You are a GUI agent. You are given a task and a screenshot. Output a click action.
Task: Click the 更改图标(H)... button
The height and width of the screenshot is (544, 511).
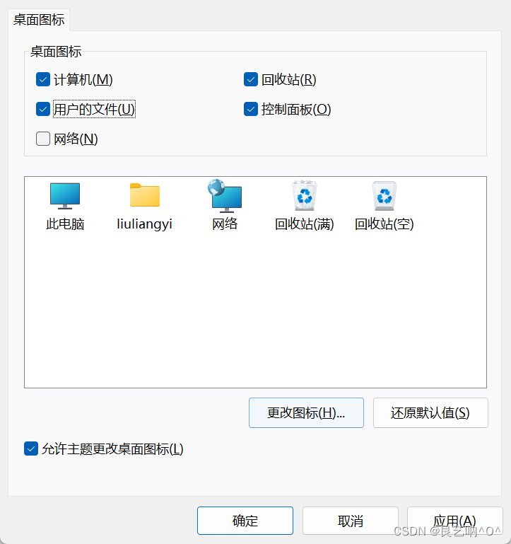(306, 413)
